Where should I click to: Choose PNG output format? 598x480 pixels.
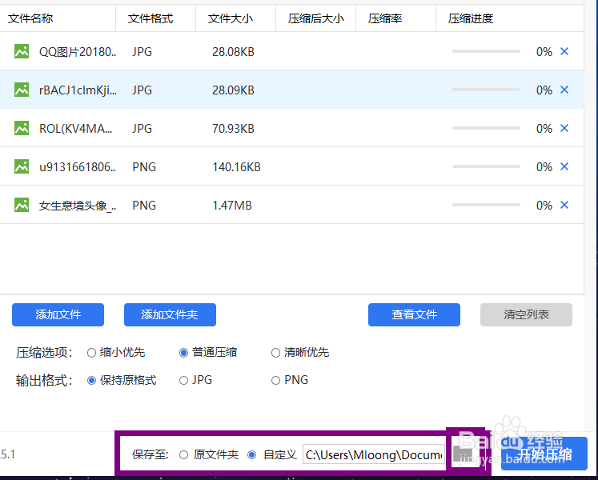[275, 381]
